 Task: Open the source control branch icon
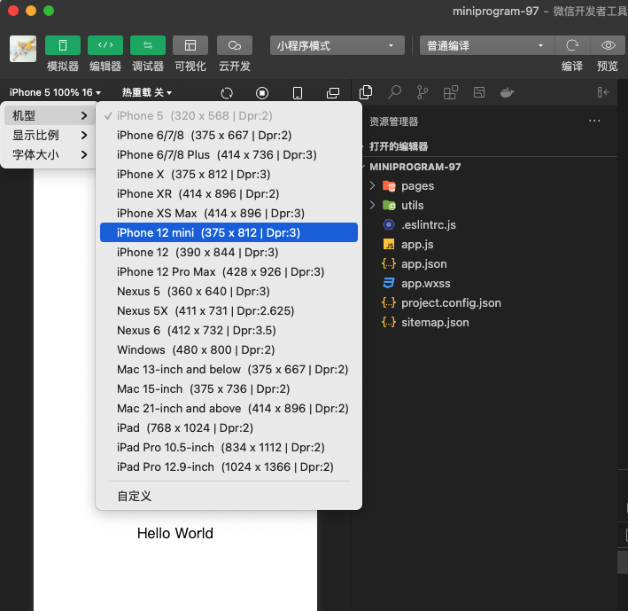423,92
